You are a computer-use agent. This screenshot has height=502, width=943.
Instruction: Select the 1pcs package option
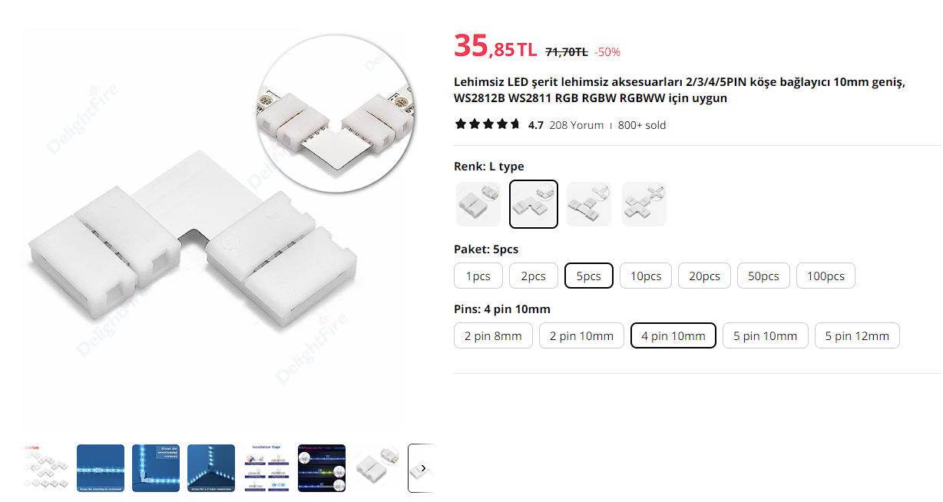pyautogui.click(x=478, y=276)
